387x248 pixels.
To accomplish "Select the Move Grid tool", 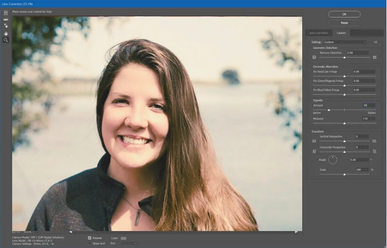I will click(x=6, y=25).
